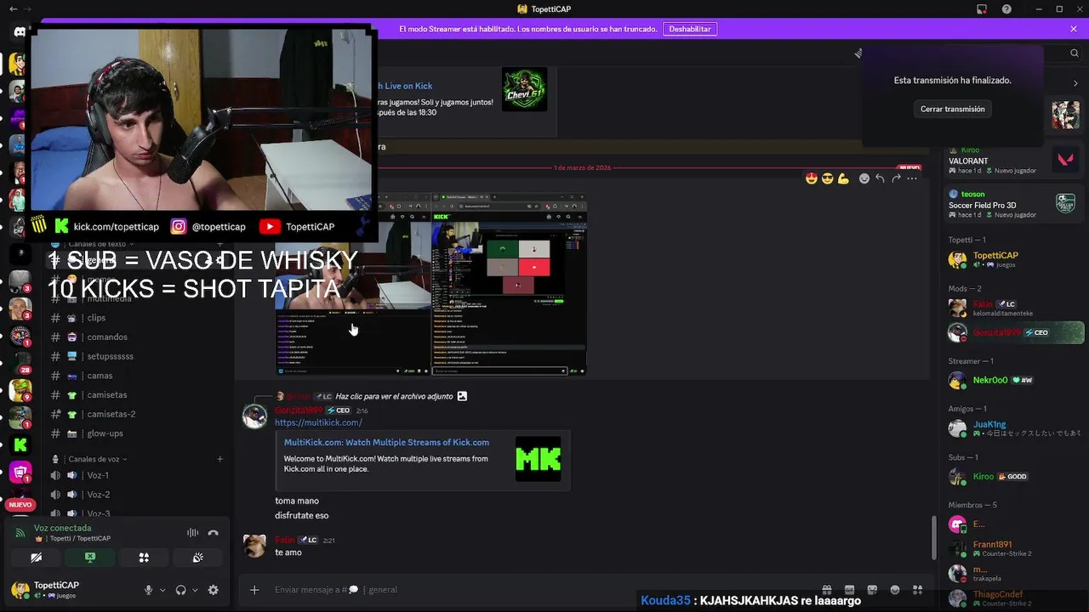Open Nekr0o0 member profile

1012,380
